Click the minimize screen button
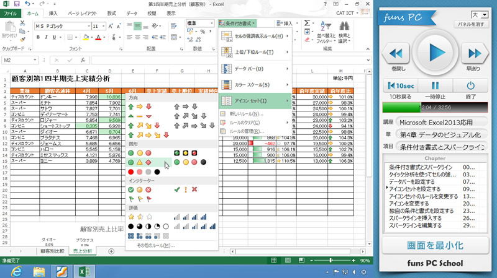 pyautogui.click(x=435, y=245)
